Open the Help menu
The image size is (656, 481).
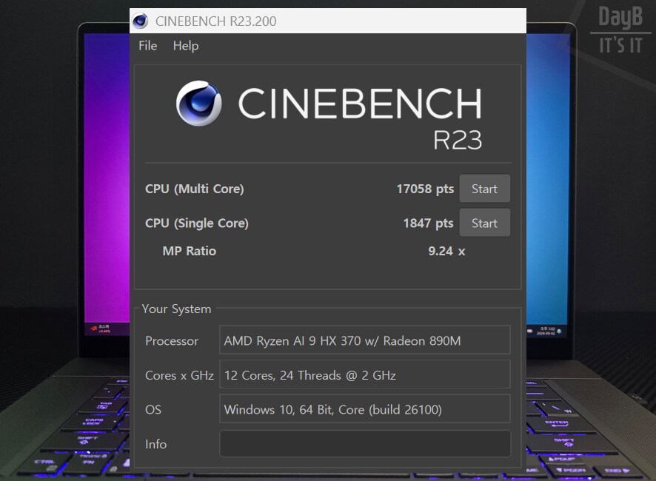click(185, 46)
